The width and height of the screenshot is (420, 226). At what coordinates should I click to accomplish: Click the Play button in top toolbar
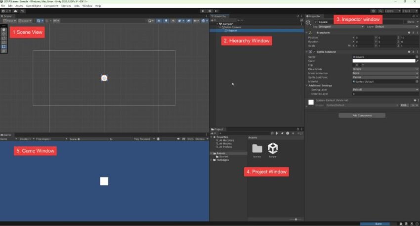[203, 11]
